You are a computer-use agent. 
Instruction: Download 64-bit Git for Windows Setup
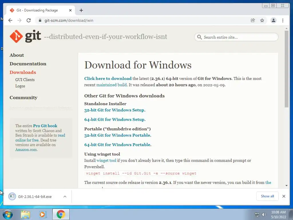click(x=114, y=119)
